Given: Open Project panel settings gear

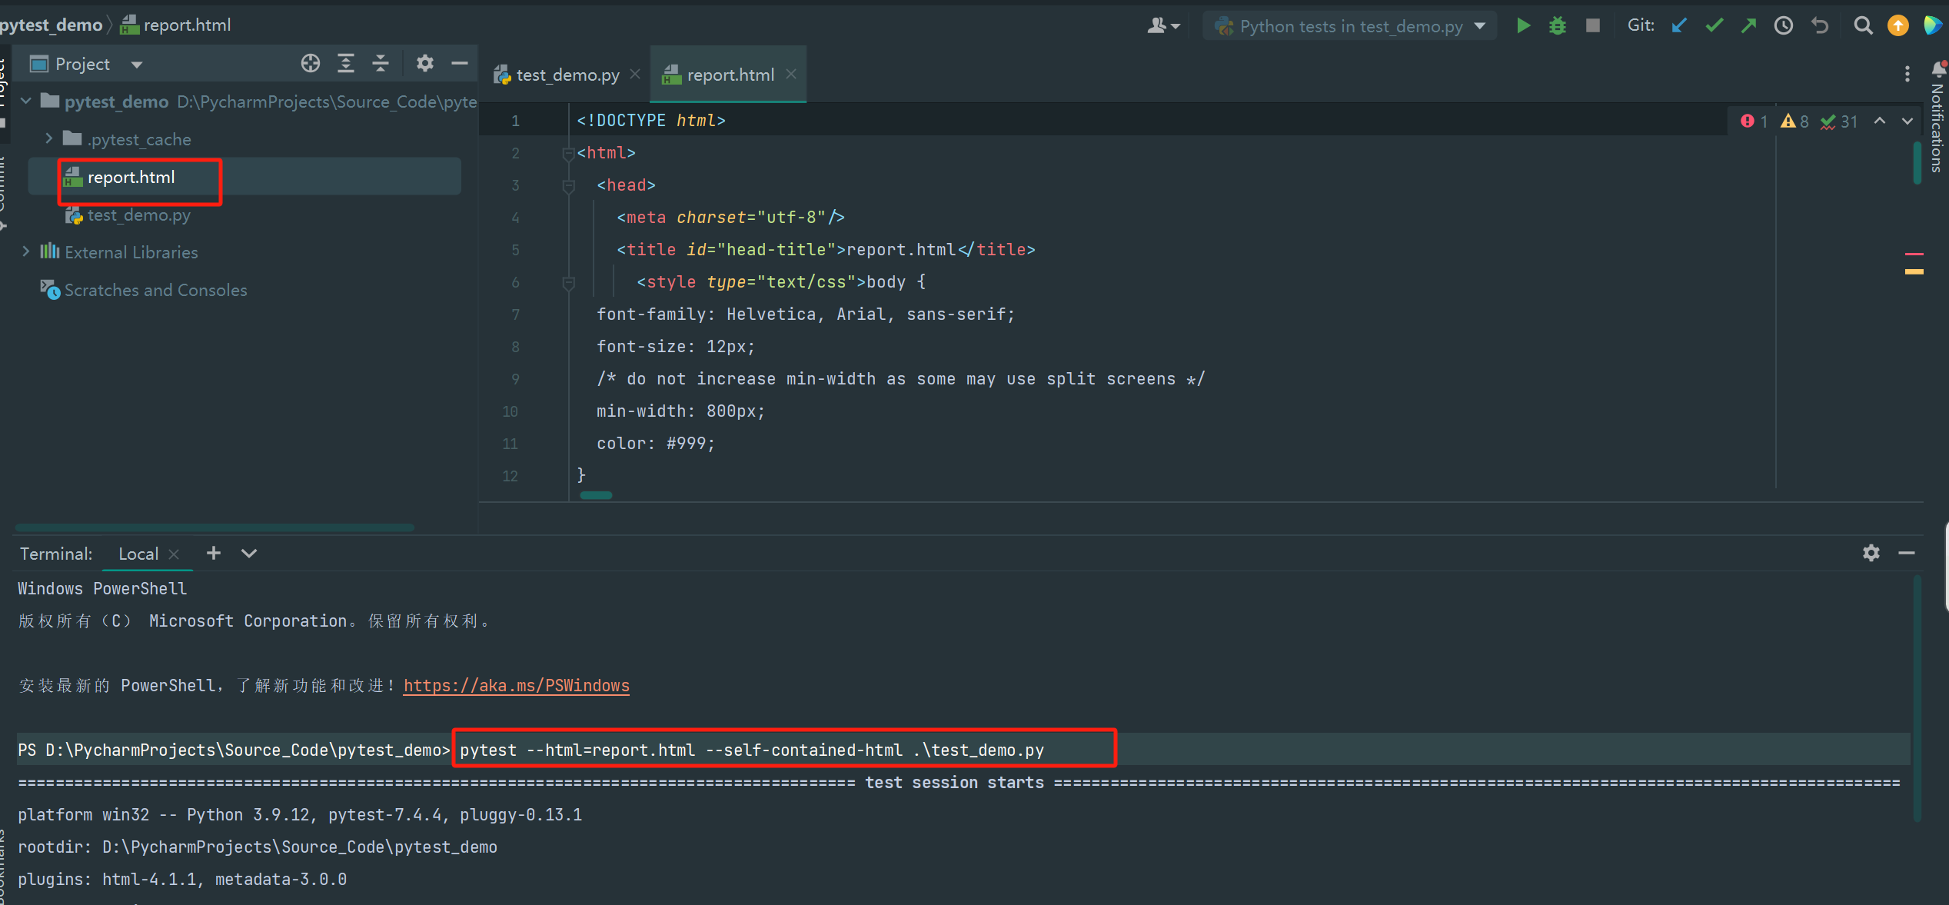Looking at the screenshot, I should [424, 64].
